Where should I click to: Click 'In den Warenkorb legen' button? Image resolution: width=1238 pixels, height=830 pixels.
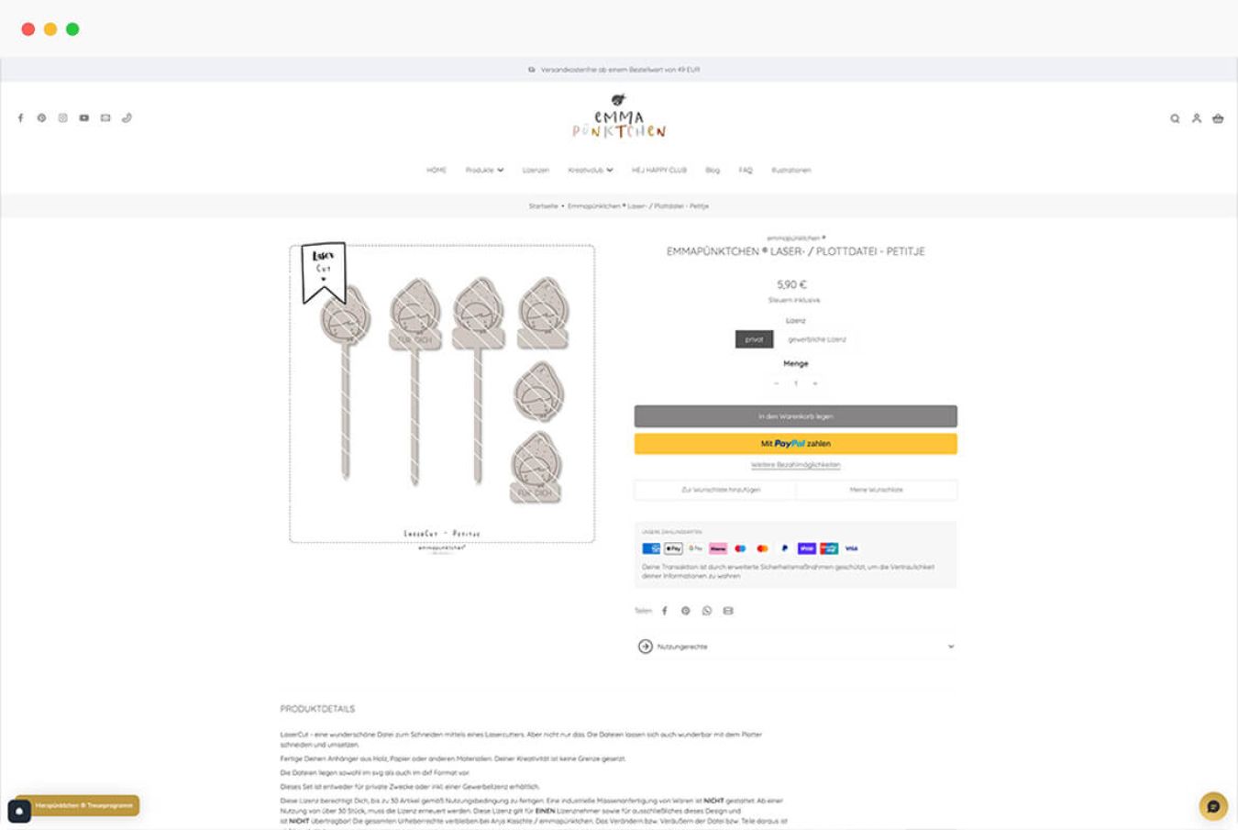796,416
